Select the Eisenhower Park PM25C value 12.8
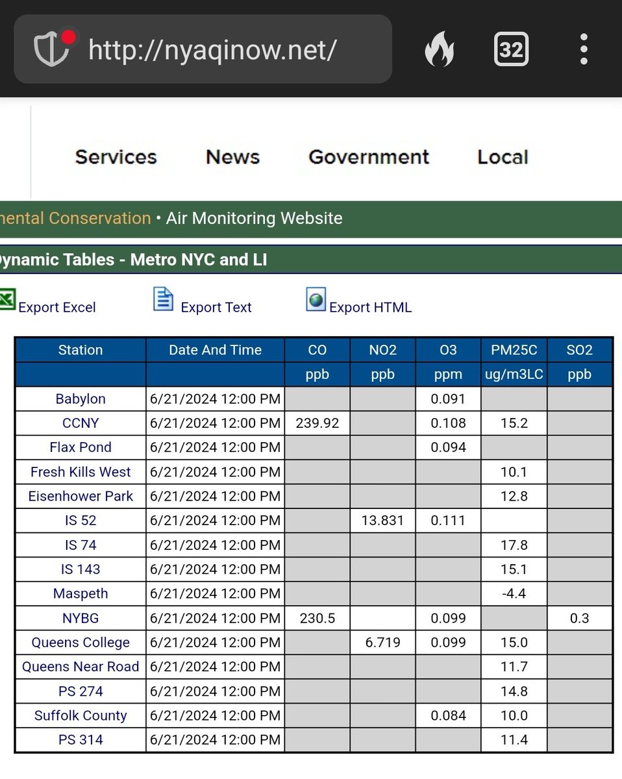This screenshot has height=779, width=622. (x=514, y=496)
